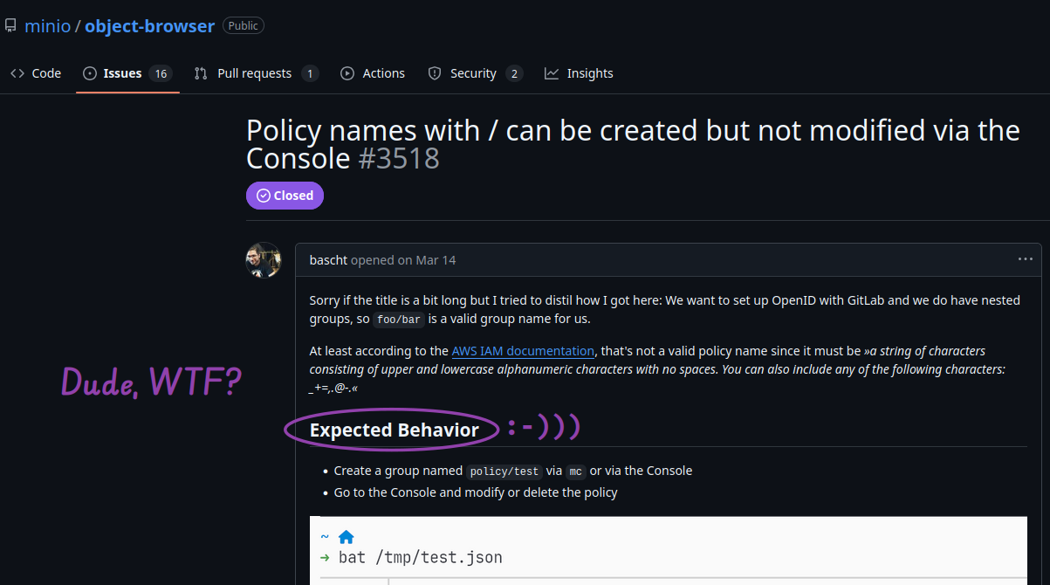
Task: Click the Issues tab circle icon
Action: tap(90, 73)
